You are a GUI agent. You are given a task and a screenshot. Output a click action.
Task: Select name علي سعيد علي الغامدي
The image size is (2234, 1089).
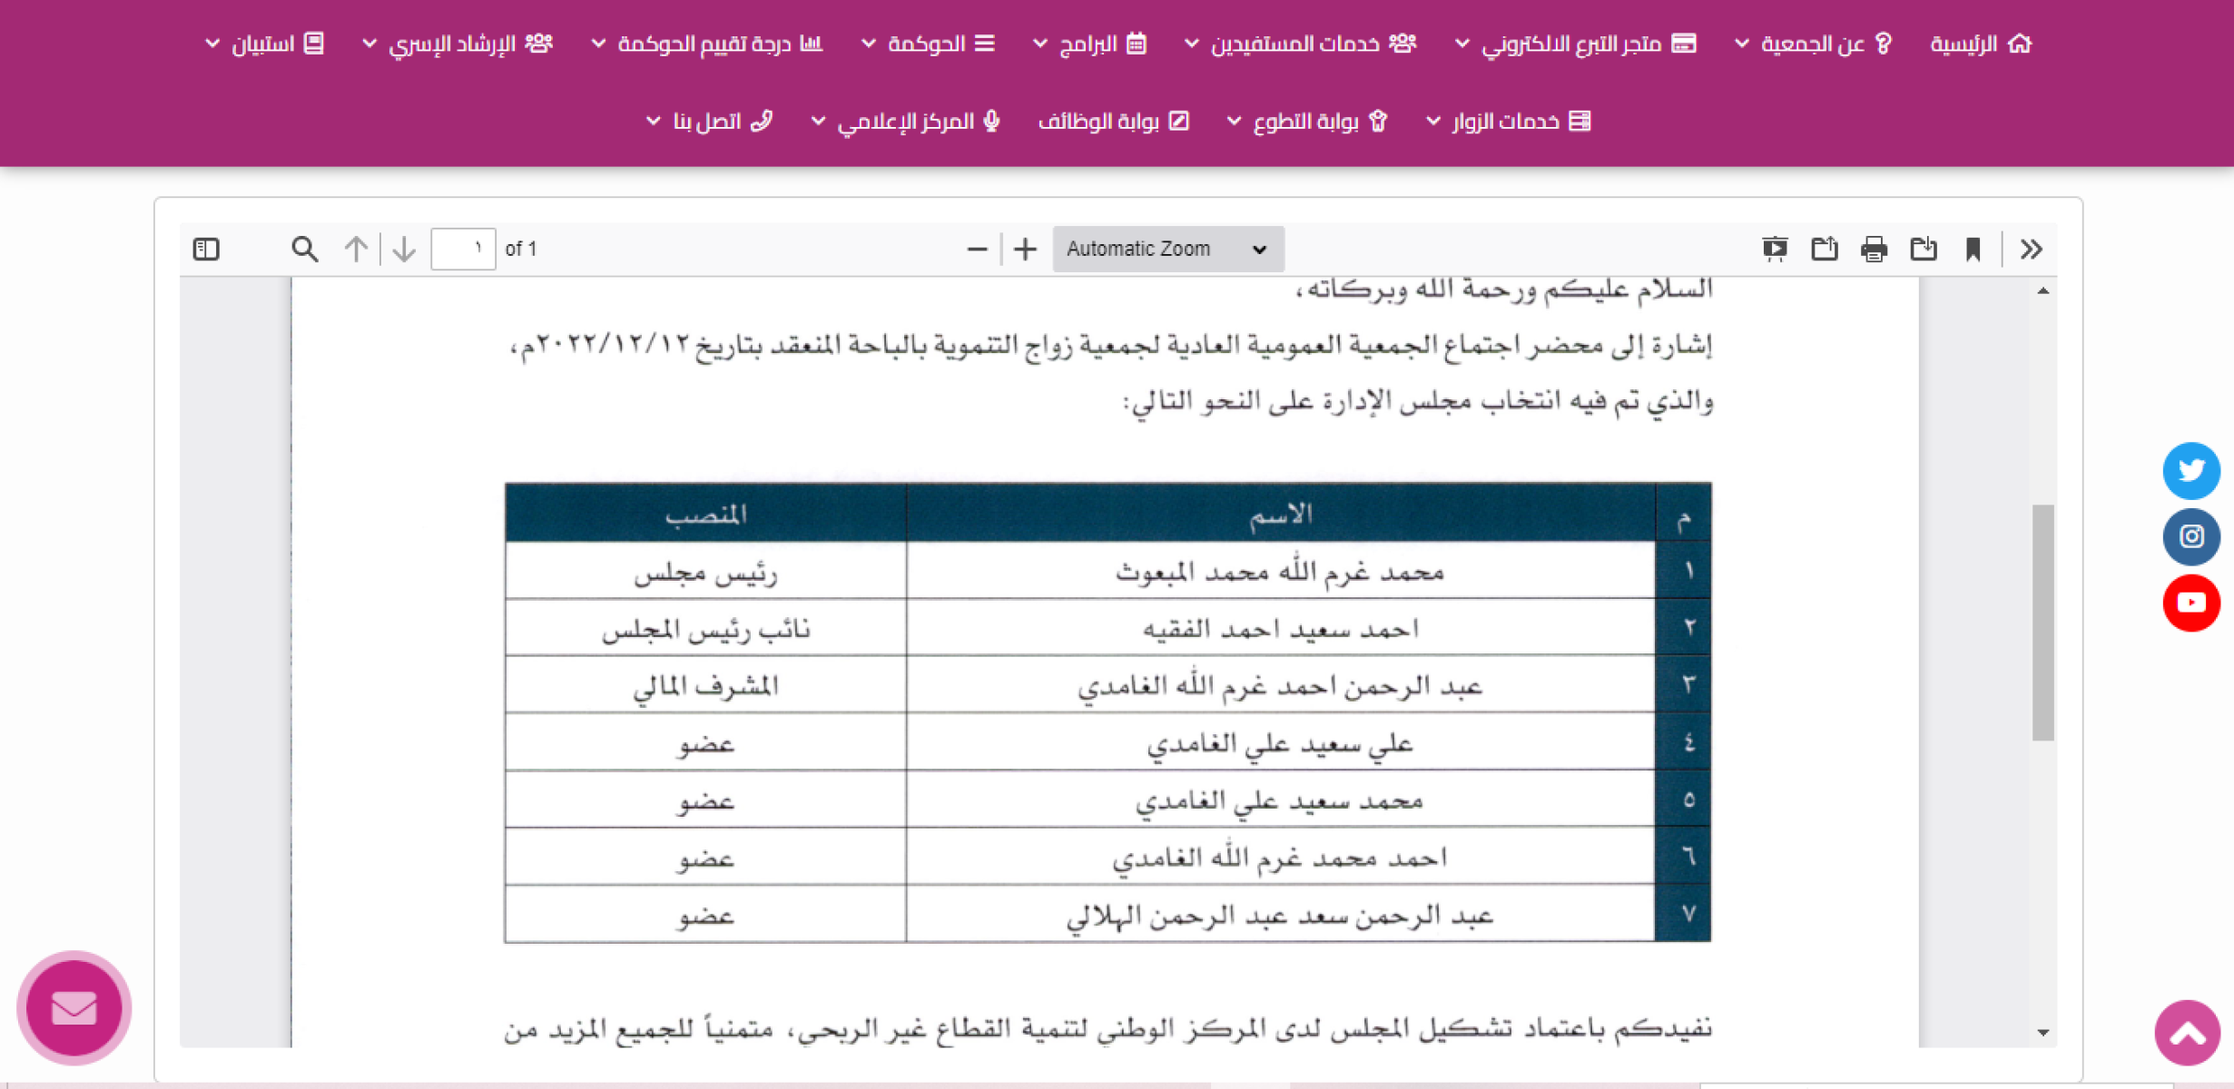click(x=1280, y=744)
